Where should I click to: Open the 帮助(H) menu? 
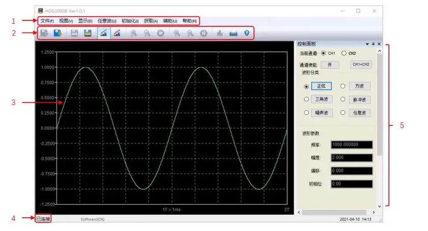190,21
